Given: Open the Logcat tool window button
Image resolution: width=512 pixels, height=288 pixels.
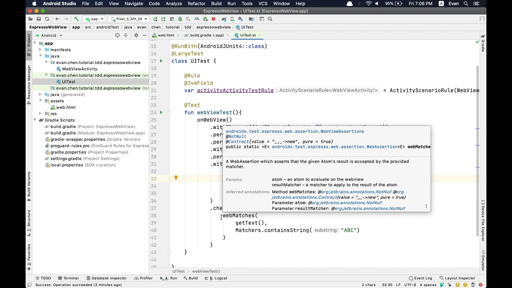Looking at the screenshot, I should 216,278.
